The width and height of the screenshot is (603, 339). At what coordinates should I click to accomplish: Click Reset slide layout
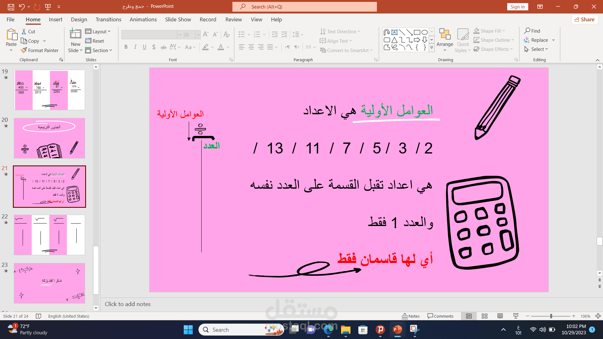(x=95, y=41)
